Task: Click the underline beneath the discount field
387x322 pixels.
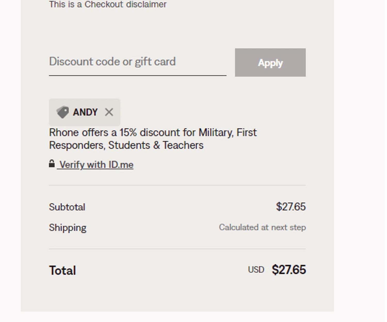Action: (138, 76)
